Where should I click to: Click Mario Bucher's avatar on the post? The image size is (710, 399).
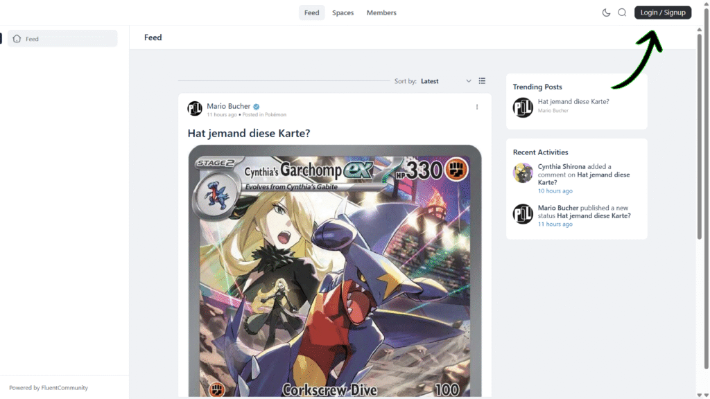[x=195, y=109]
